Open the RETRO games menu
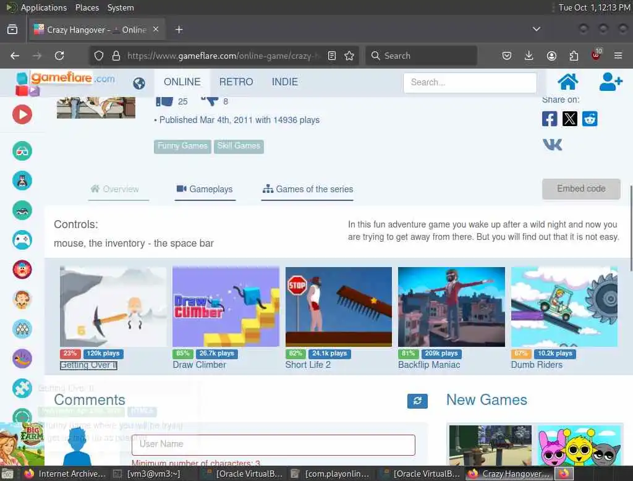 point(236,82)
